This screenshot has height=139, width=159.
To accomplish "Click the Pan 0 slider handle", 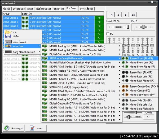I will coord(143,27).
